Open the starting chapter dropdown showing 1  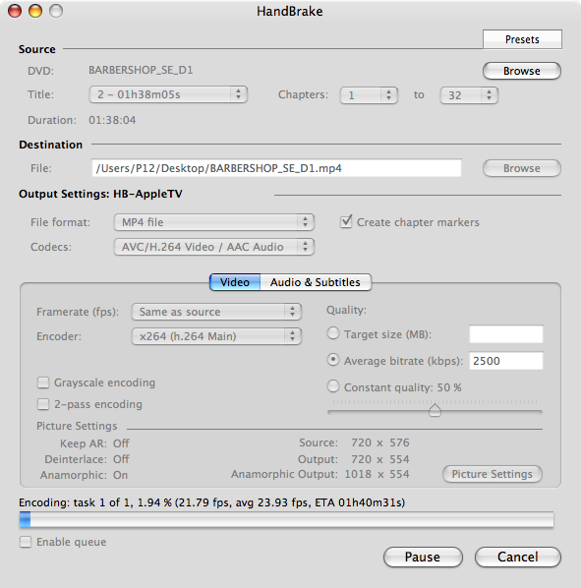369,95
